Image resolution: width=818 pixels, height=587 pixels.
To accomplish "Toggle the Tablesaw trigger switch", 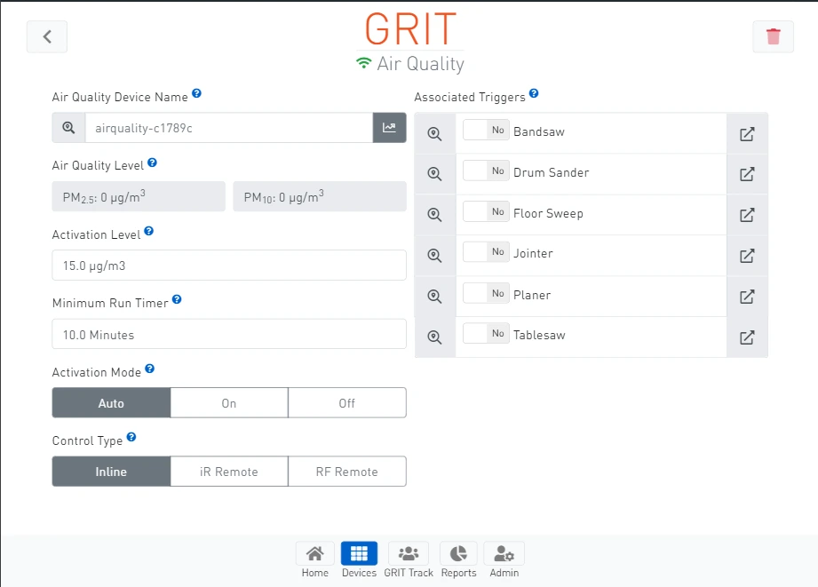I will pos(486,334).
